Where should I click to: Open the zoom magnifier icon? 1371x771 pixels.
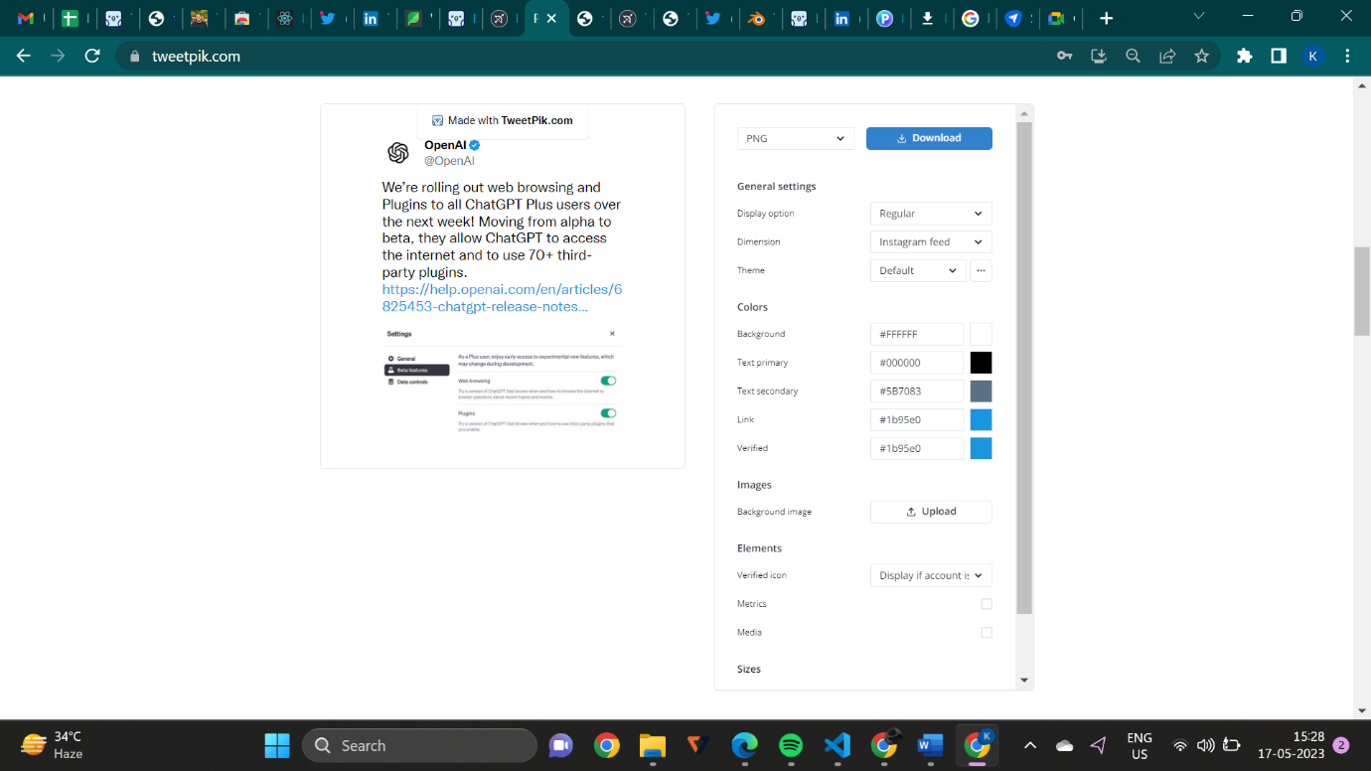click(1133, 57)
